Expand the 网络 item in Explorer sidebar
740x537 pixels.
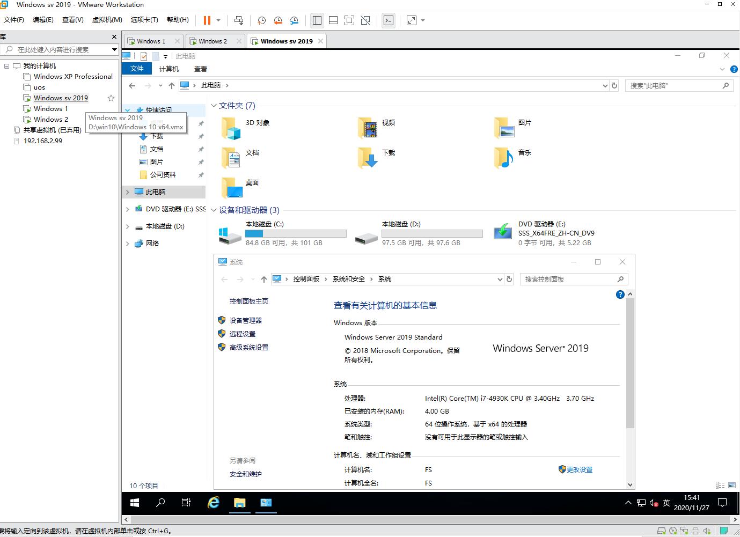[x=128, y=243]
